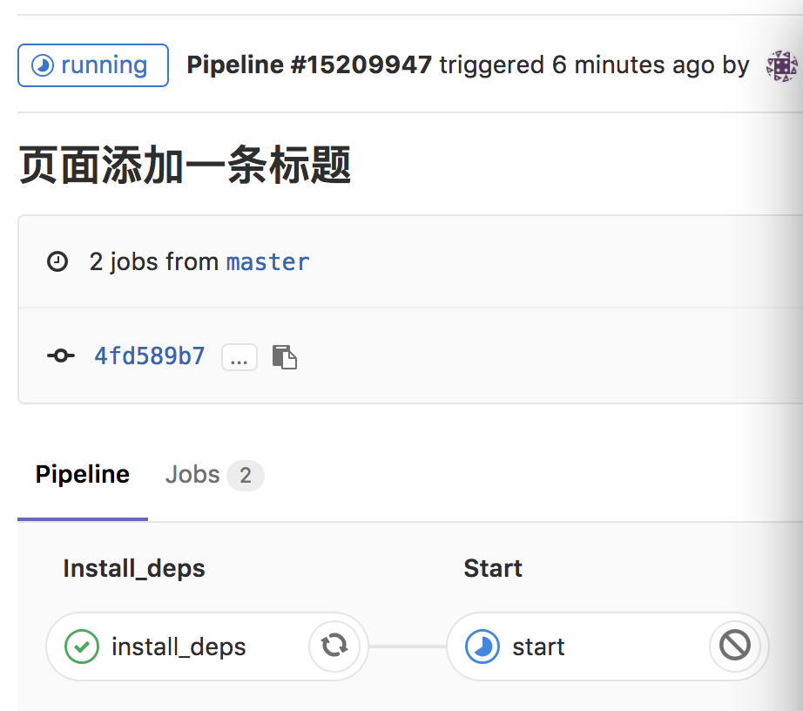Open the triggering user's avatar
The width and height of the screenshot is (803, 711).
[782, 65]
